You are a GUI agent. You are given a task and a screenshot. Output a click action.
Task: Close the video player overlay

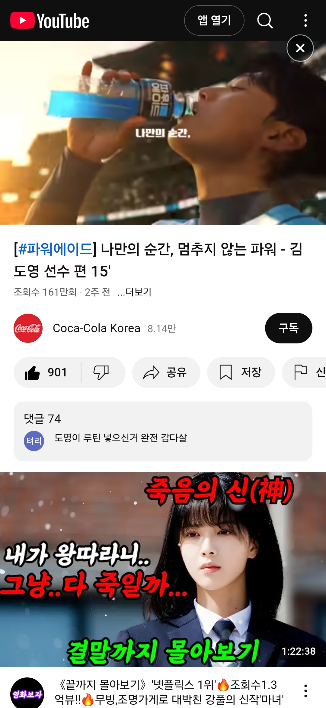[300, 48]
